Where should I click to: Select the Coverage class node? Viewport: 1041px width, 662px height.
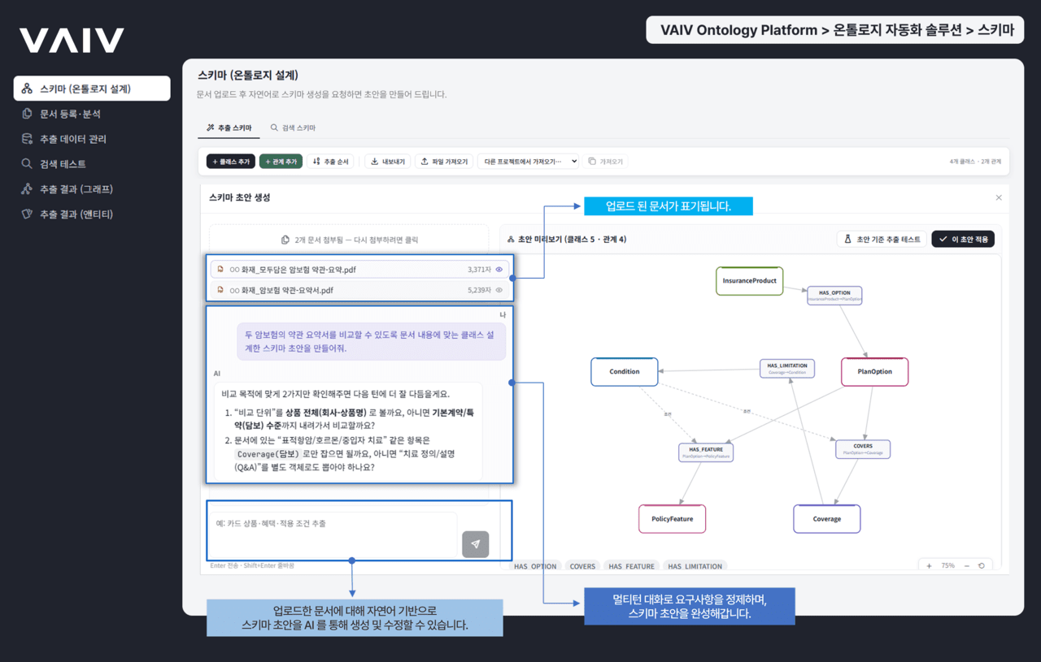826,519
